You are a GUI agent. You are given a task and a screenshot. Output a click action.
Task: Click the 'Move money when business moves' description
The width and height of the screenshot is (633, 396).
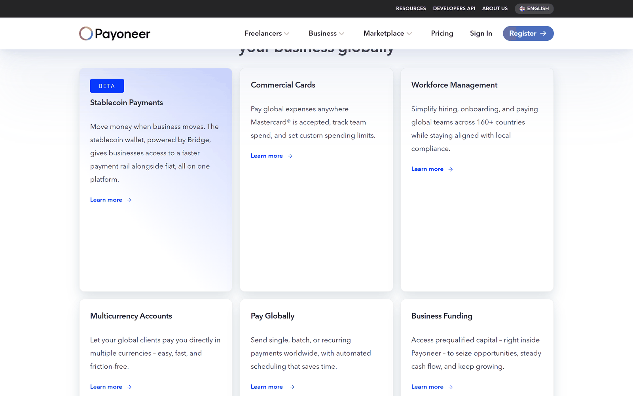point(154,153)
